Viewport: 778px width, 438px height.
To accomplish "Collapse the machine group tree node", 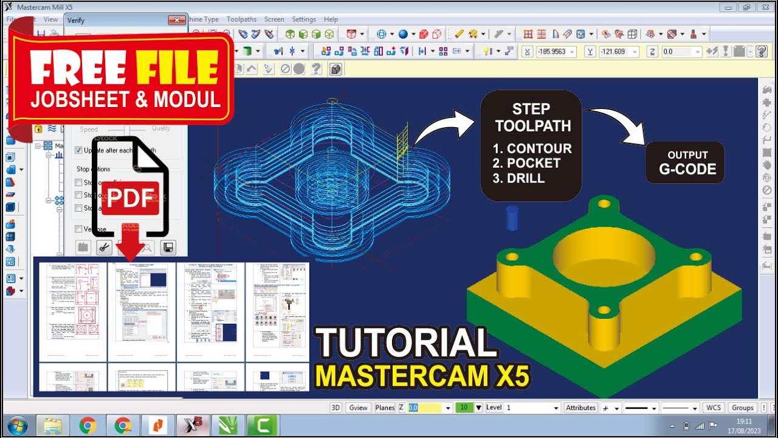I will [x=38, y=146].
